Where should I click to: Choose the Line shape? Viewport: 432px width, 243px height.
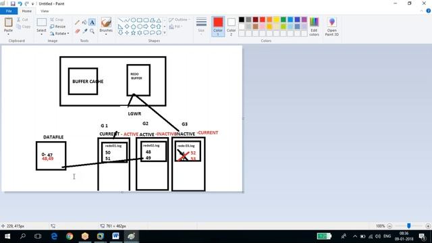click(120, 20)
